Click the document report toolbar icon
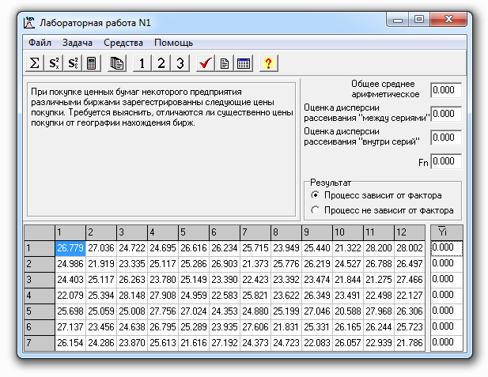Screen dimensions: 488x377 pos(225,63)
